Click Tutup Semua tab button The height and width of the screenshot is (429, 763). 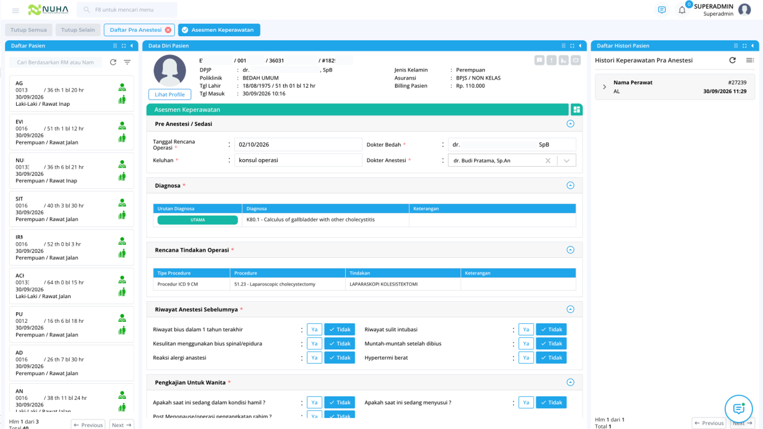coord(29,30)
